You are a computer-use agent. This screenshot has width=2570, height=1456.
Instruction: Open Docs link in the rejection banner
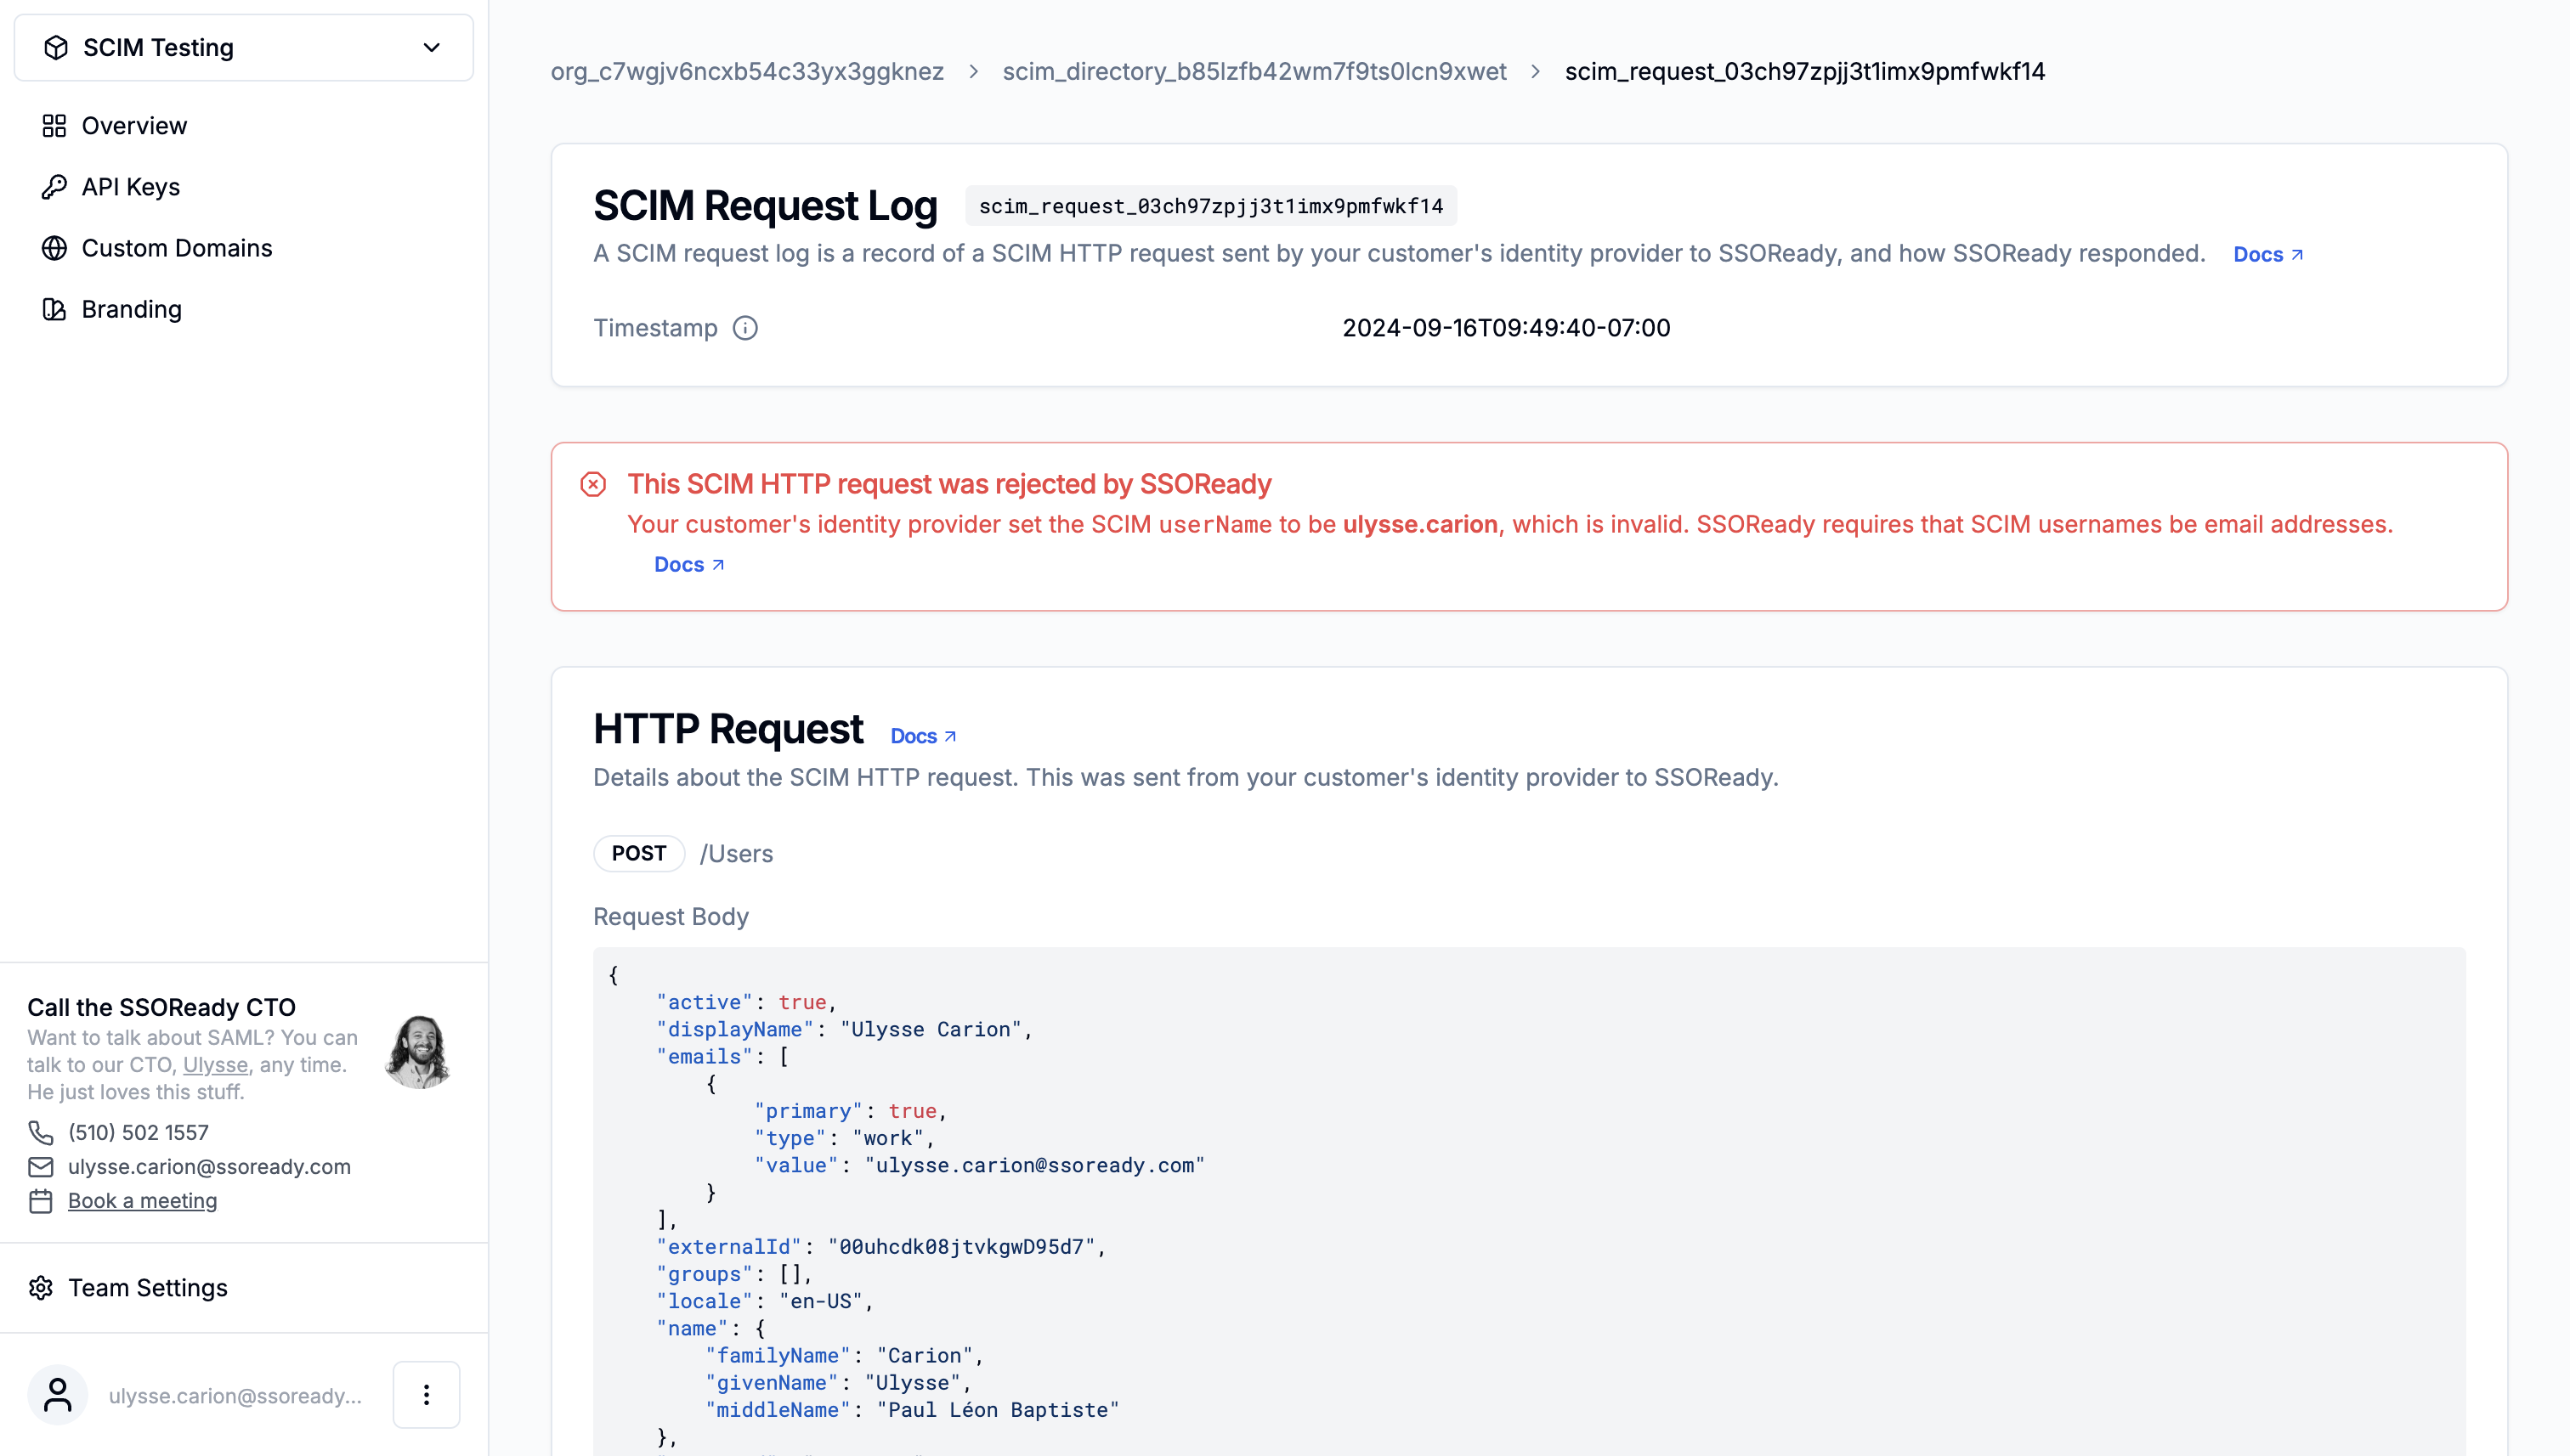click(680, 564)
